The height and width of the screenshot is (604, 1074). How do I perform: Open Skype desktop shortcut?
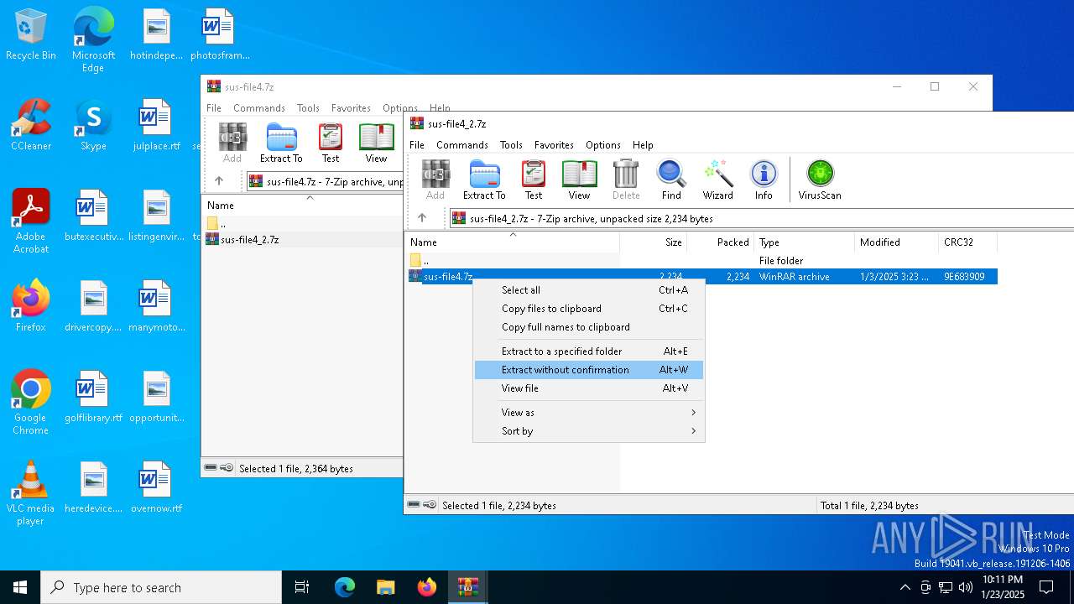point(93,125)
